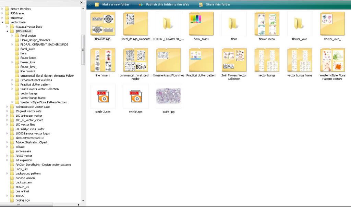This screenshot has height=207, width=351.
Task: Select floral_swirls in folder tree
Action: click(x=28, y=49)
